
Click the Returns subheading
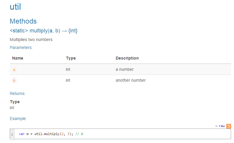(x=18, y=93)
